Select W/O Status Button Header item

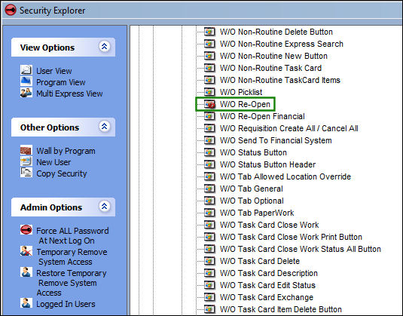click(x=267, y=164)
